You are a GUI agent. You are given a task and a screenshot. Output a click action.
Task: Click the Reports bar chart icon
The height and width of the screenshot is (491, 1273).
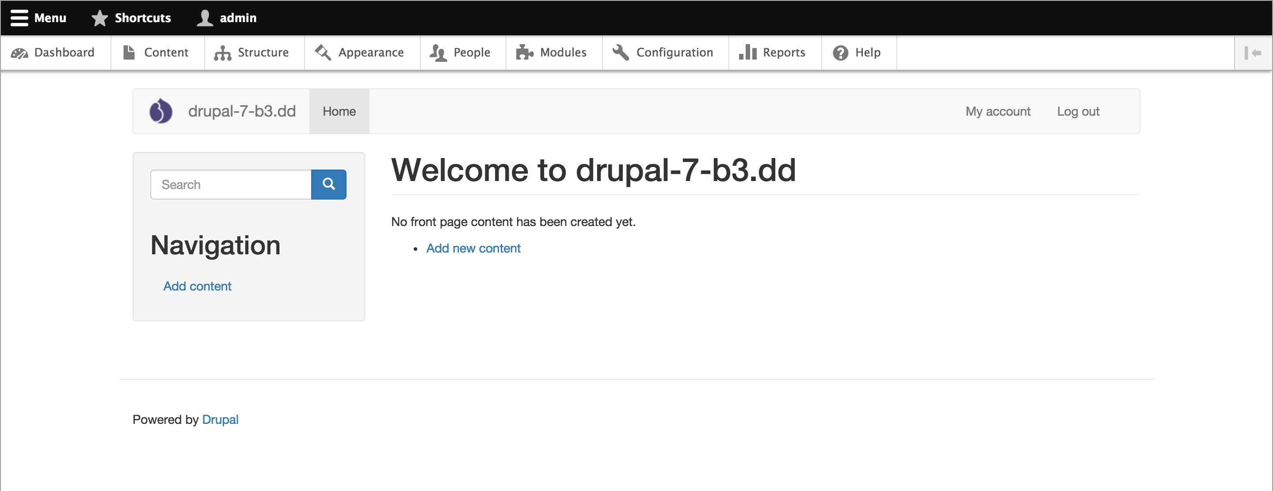click(748, 52)
